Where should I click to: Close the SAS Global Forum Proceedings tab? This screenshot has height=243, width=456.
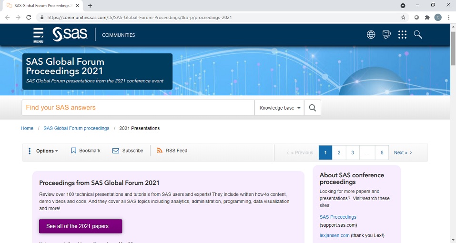click(77, 6)
